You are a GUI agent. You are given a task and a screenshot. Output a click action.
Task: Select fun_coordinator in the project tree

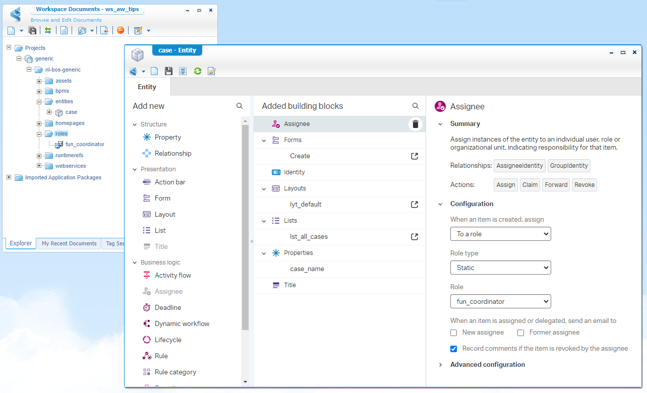click(85, 144)
